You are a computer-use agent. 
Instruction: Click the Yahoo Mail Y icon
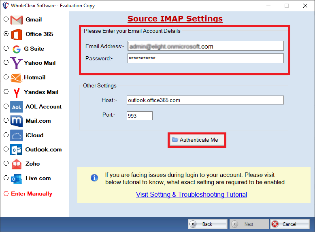(16, 63)
